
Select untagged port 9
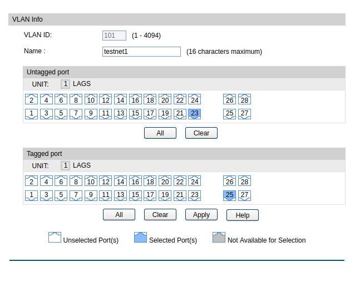[91, 114]
